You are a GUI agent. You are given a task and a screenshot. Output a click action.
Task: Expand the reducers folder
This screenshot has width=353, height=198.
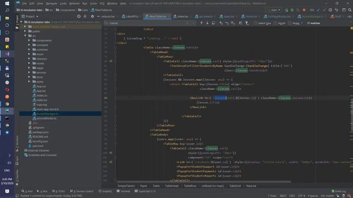tap(29, 59)
